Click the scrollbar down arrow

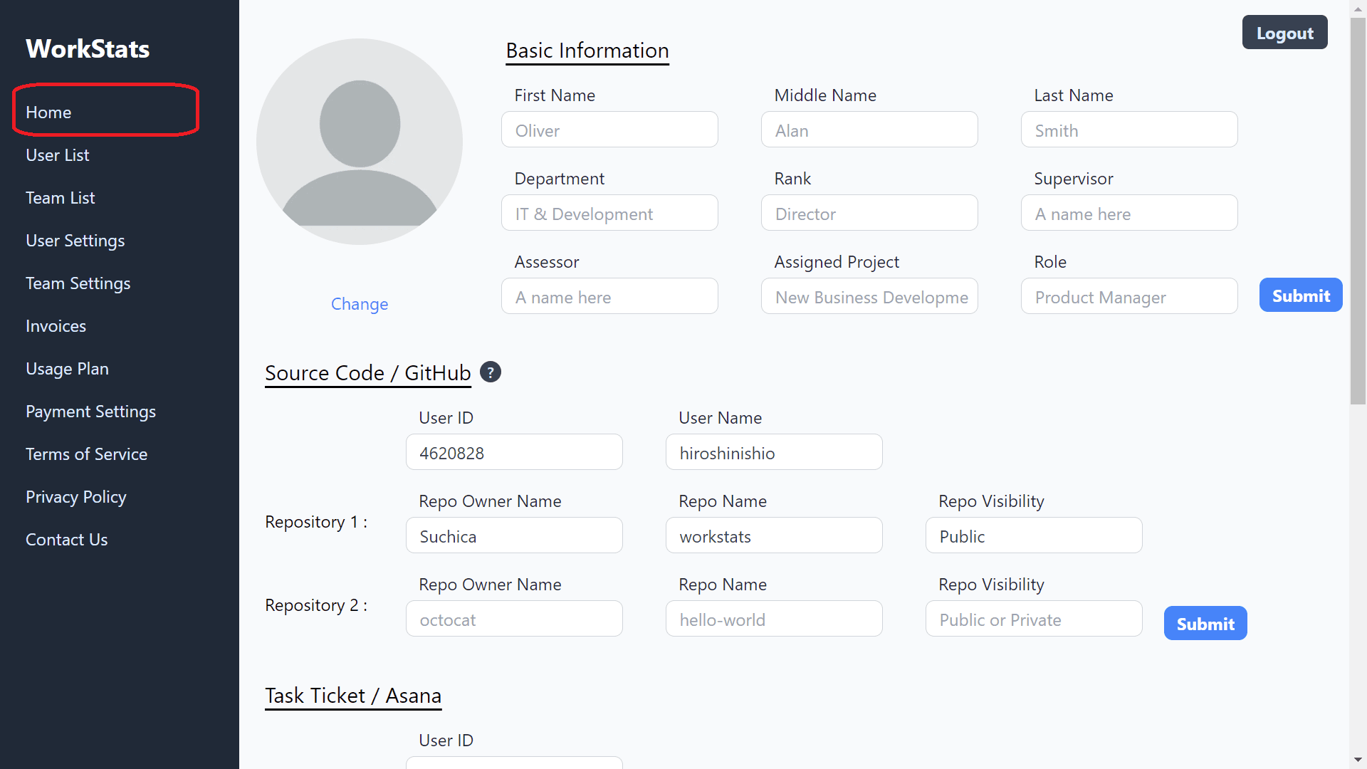(1358, 760)
